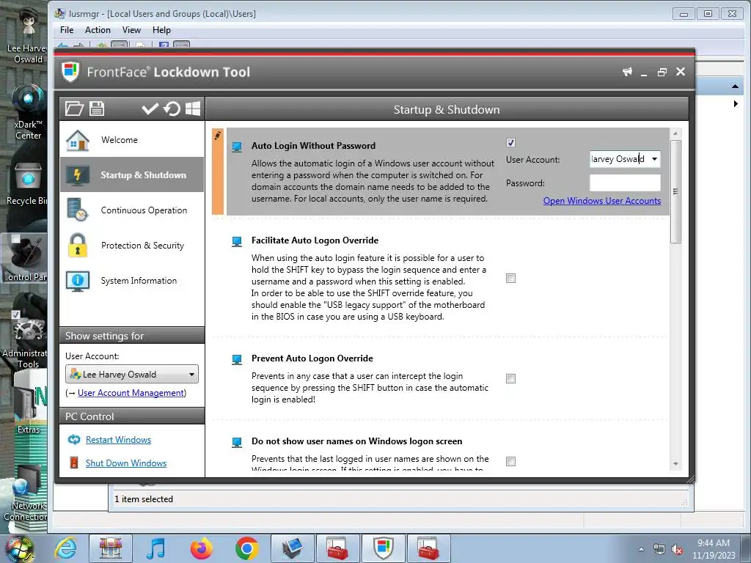Click the window resize grip corner

pyautogui.click(x=690, y=479)
